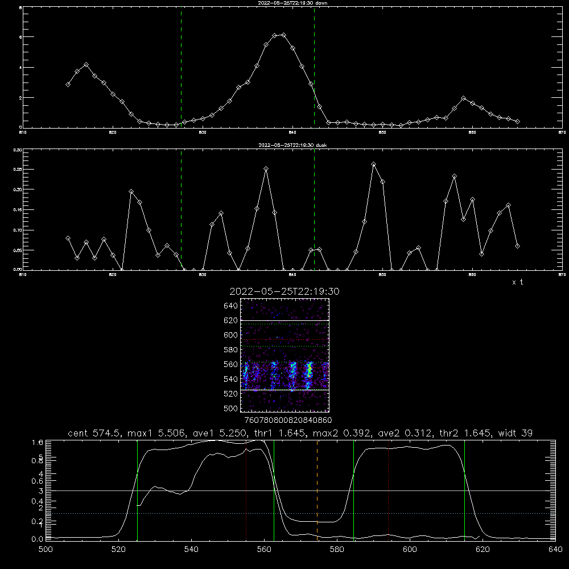Select the green vertical line near 585
Image resolution: width=569 pixels, height=569 pixels.
(x=353, y=490)
